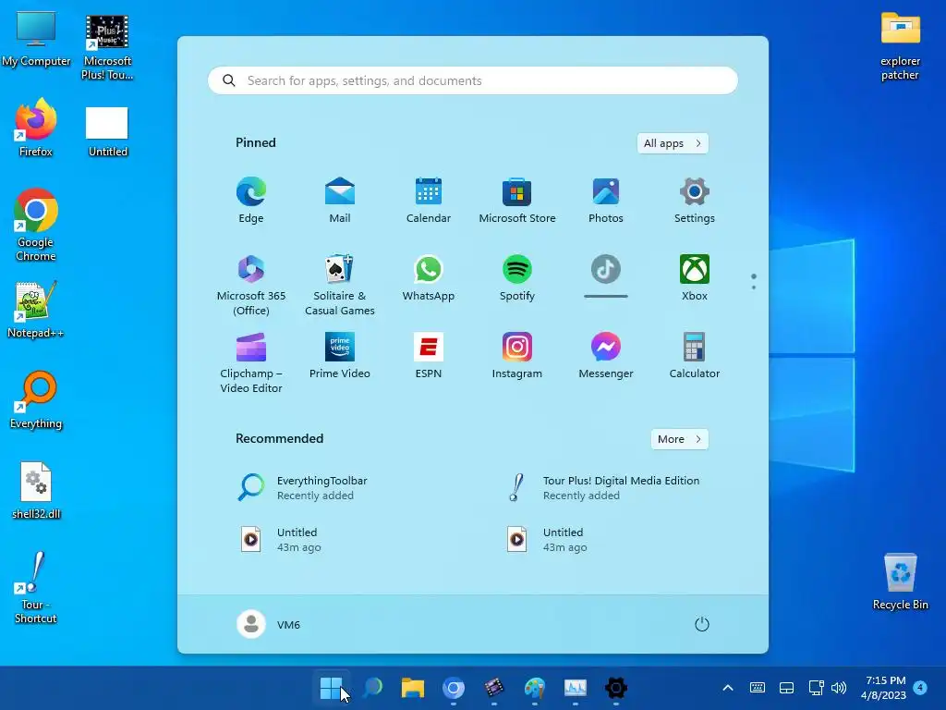Open Microsoft 365 (Office)

tap(251, 285)
